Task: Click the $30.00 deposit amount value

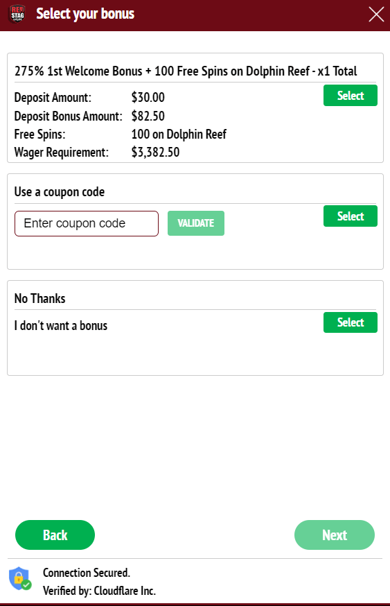Action: click(148, 97)
